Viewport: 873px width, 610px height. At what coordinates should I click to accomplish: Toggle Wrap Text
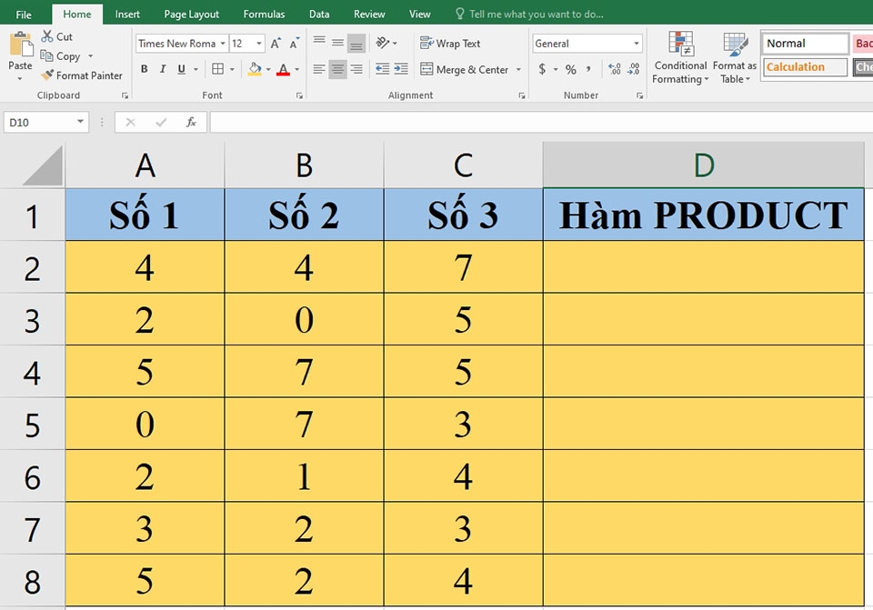[x=450, y=43]
